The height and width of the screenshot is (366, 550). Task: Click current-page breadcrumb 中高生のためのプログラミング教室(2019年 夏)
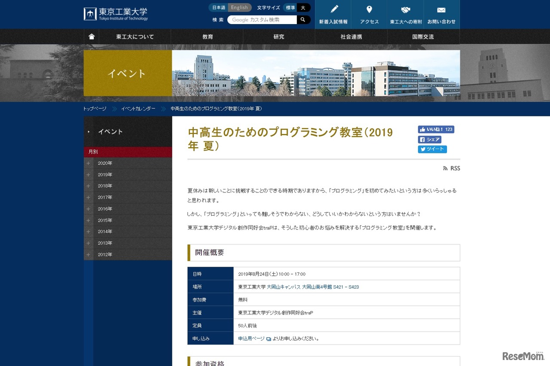click(x=216, y=109)
